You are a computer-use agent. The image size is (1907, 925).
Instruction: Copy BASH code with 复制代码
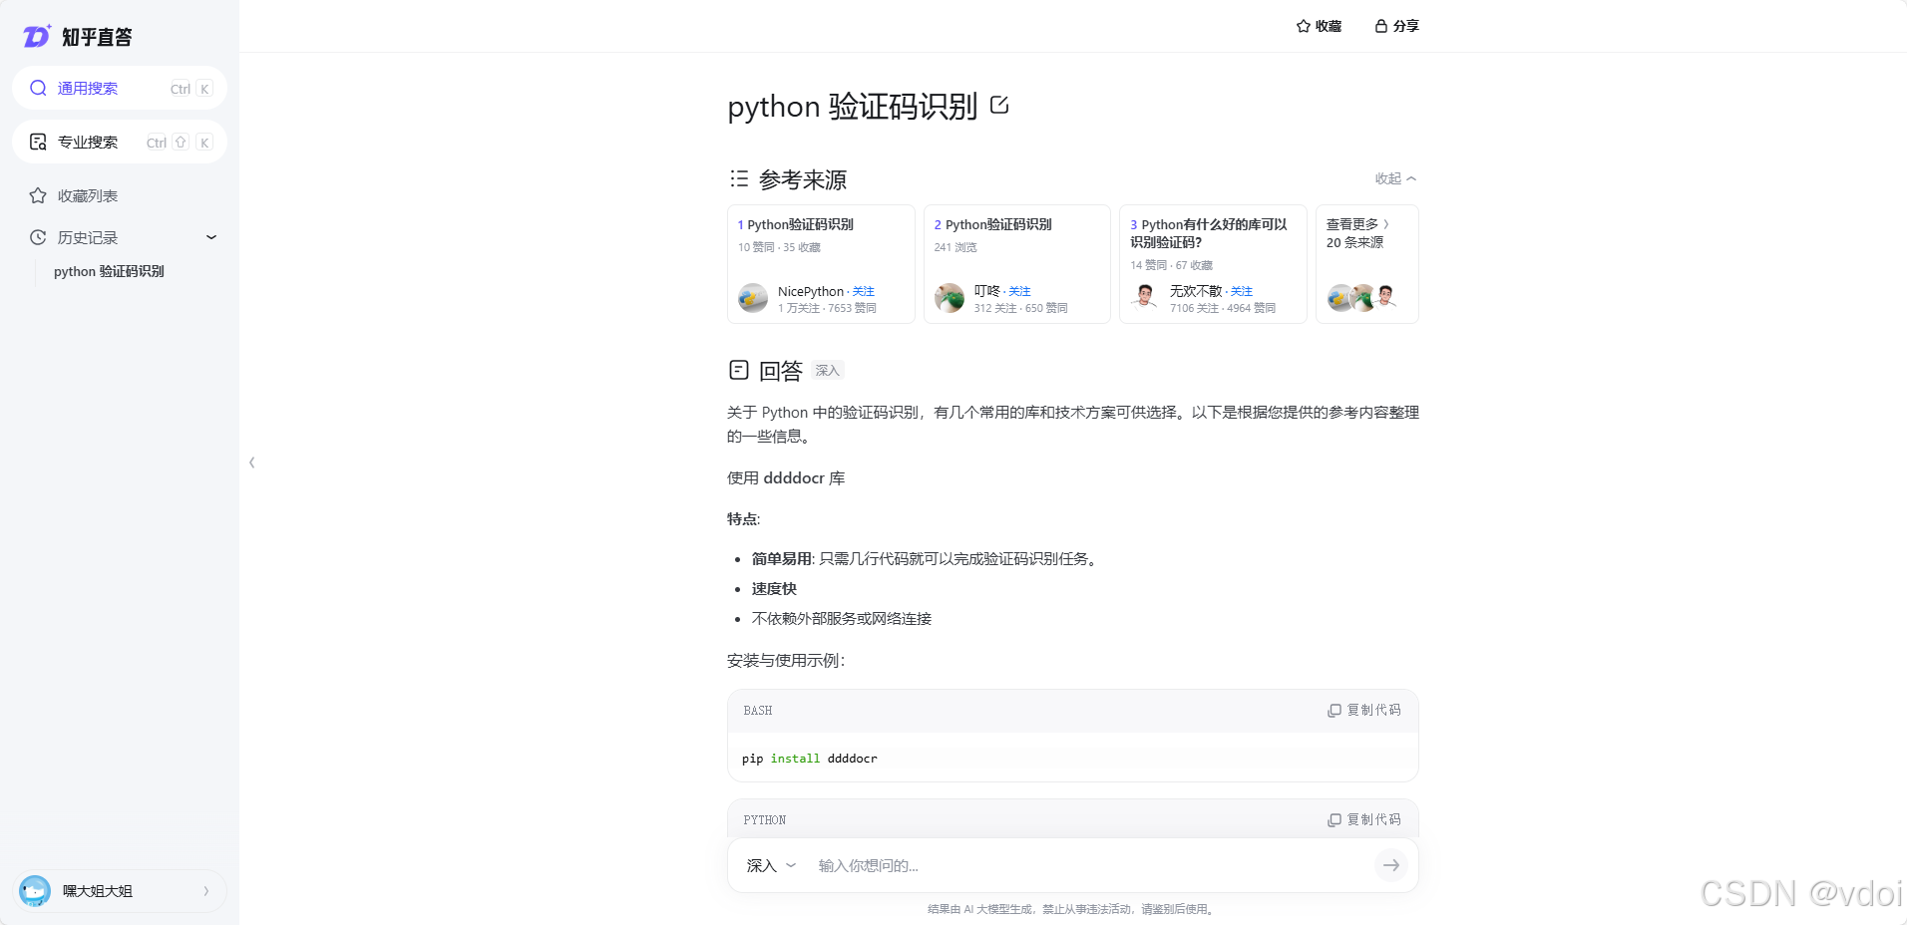point(1364,710)
